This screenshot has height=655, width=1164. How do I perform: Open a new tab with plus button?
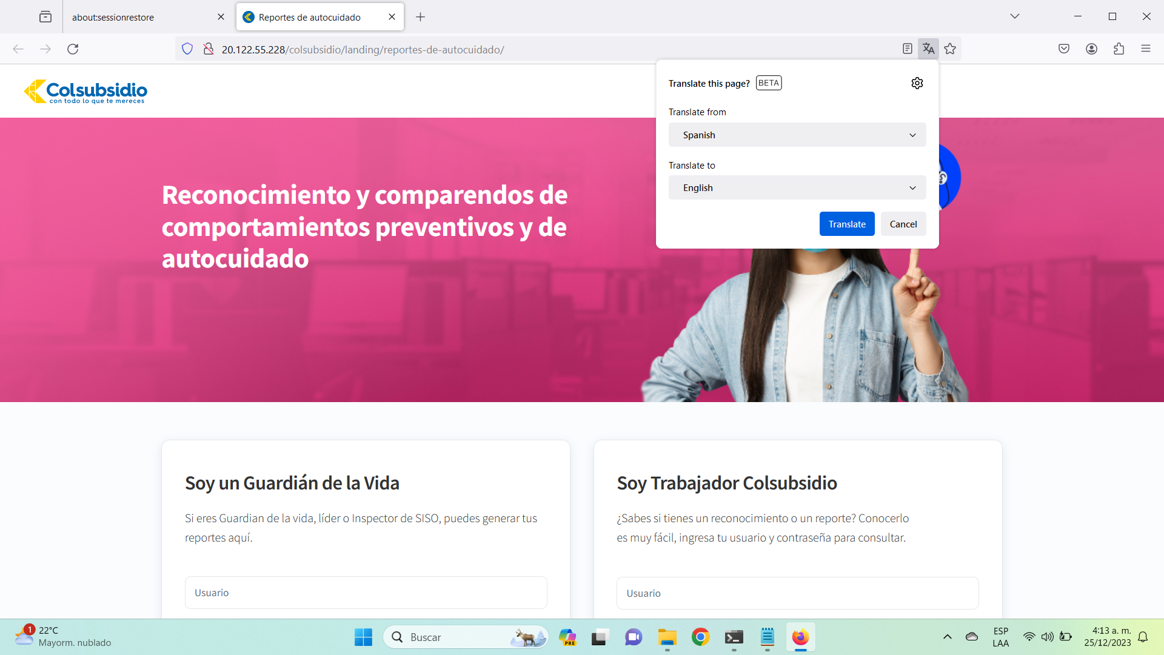coord(420,17)
